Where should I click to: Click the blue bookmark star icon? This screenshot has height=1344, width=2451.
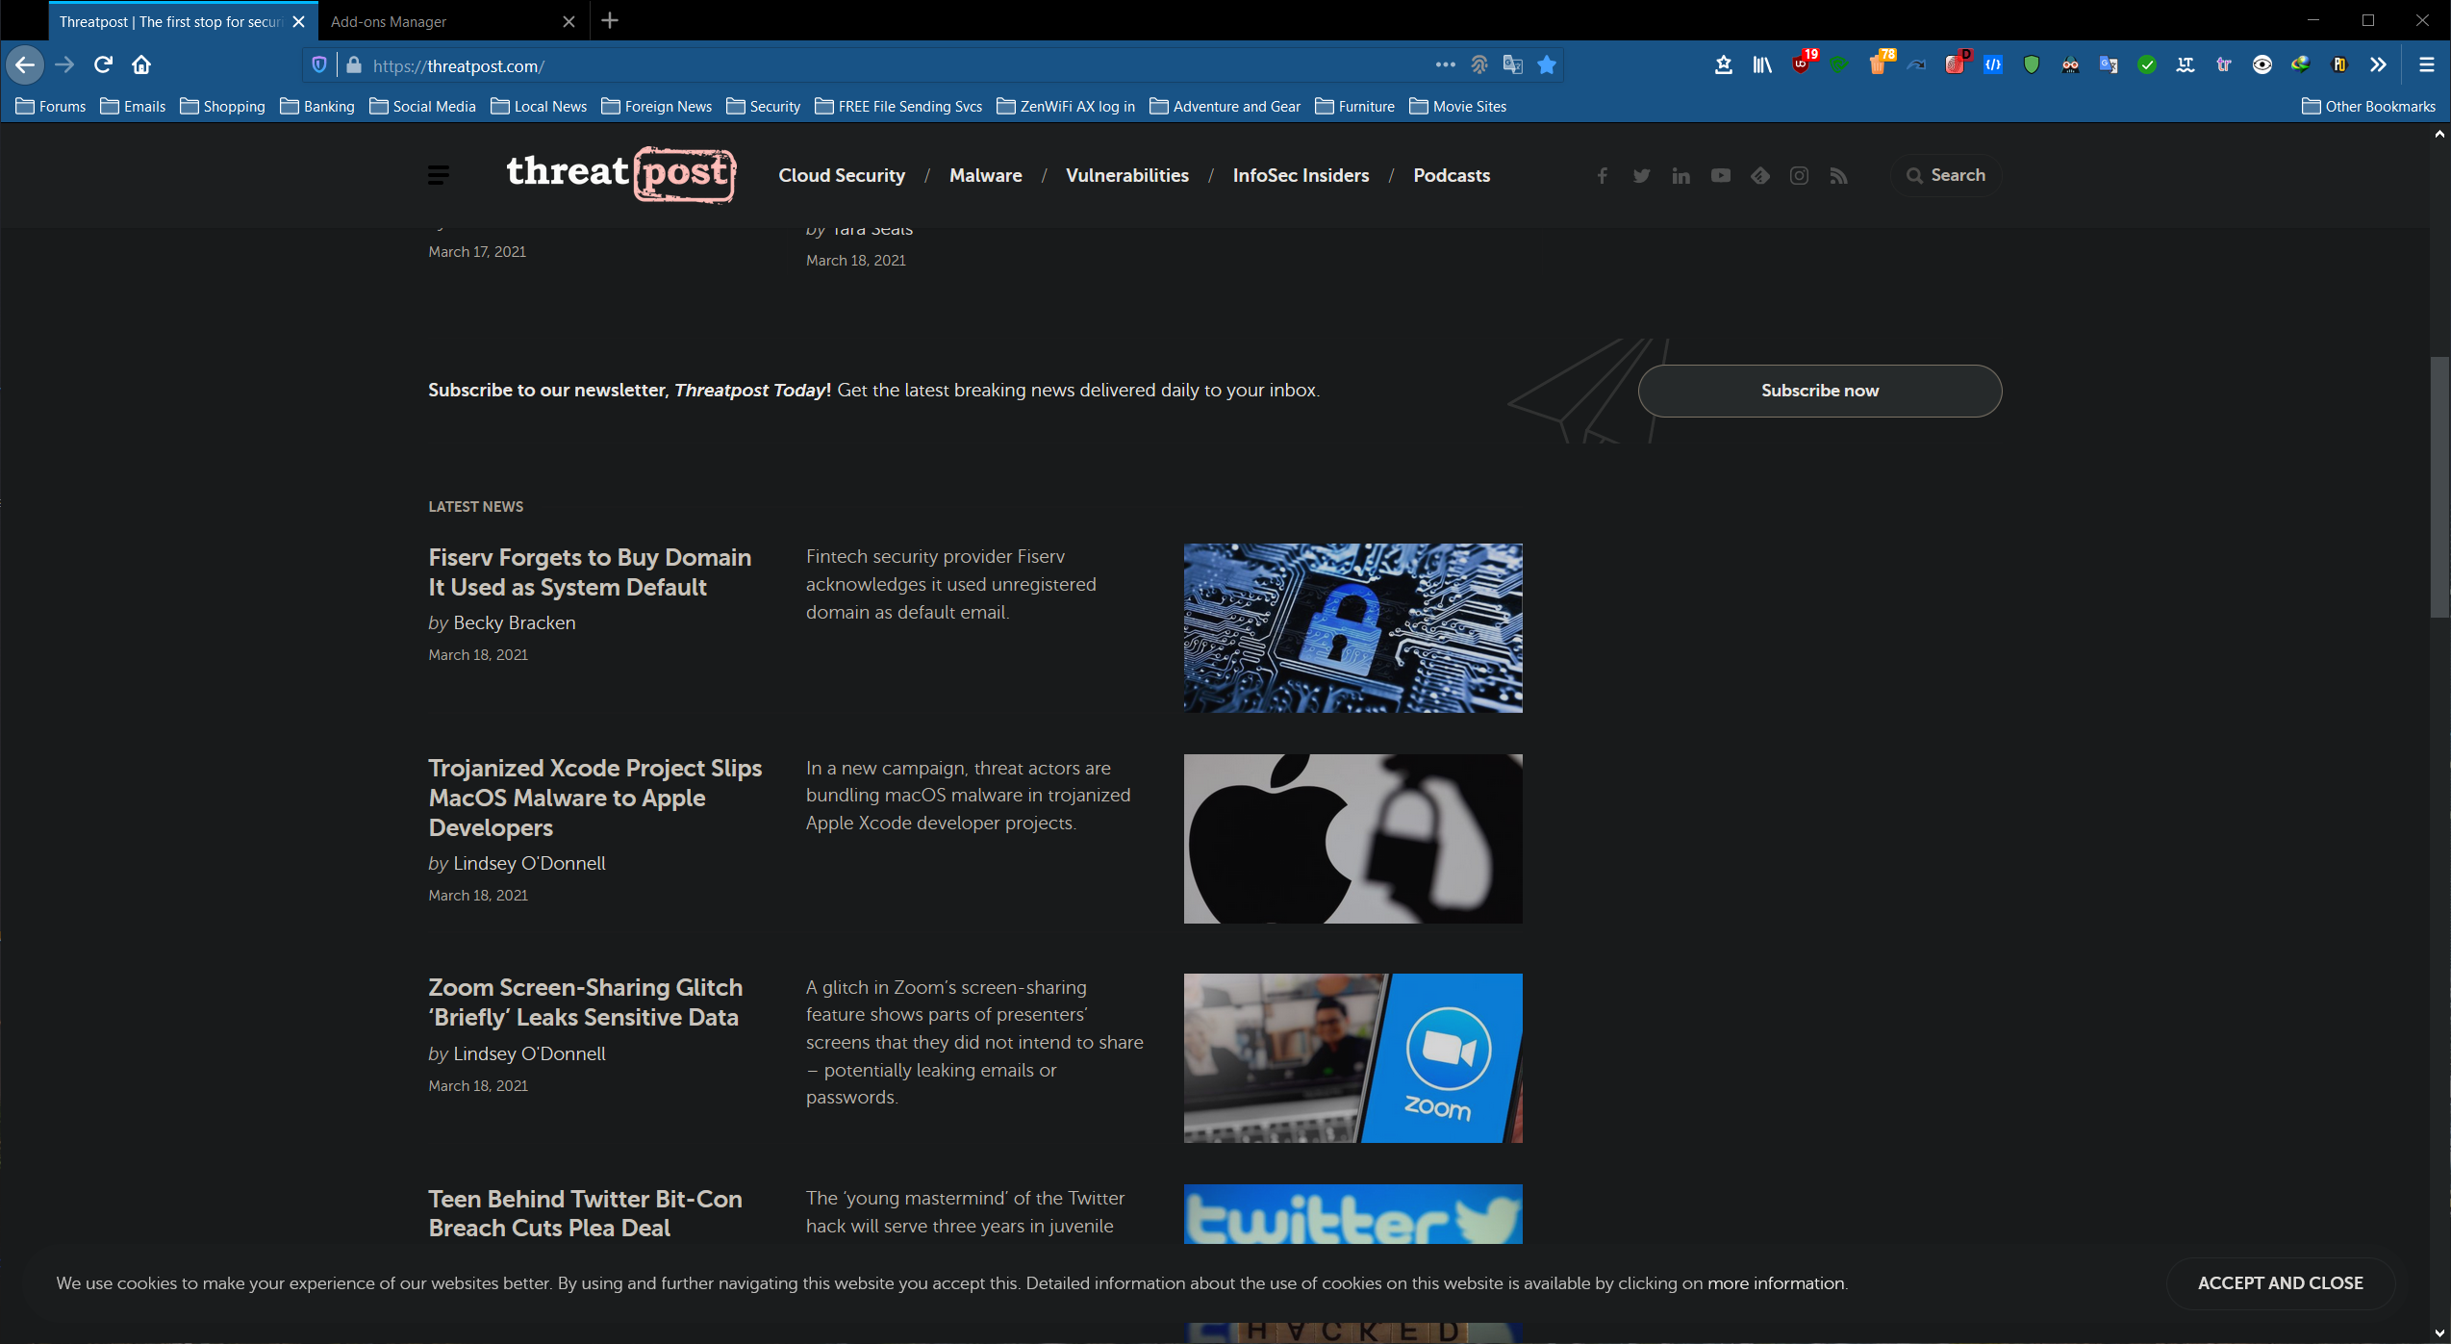click(1547, 65)
